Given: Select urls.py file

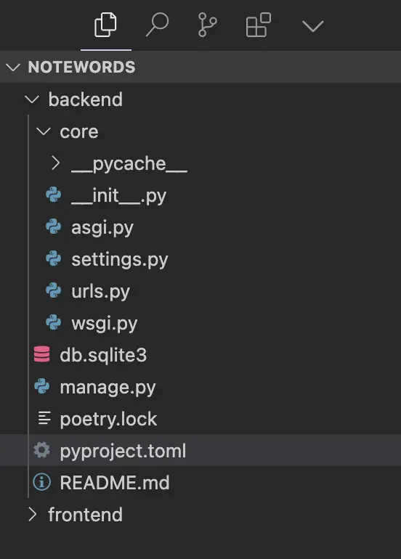Looking at the screenshot, I should 200,291.
